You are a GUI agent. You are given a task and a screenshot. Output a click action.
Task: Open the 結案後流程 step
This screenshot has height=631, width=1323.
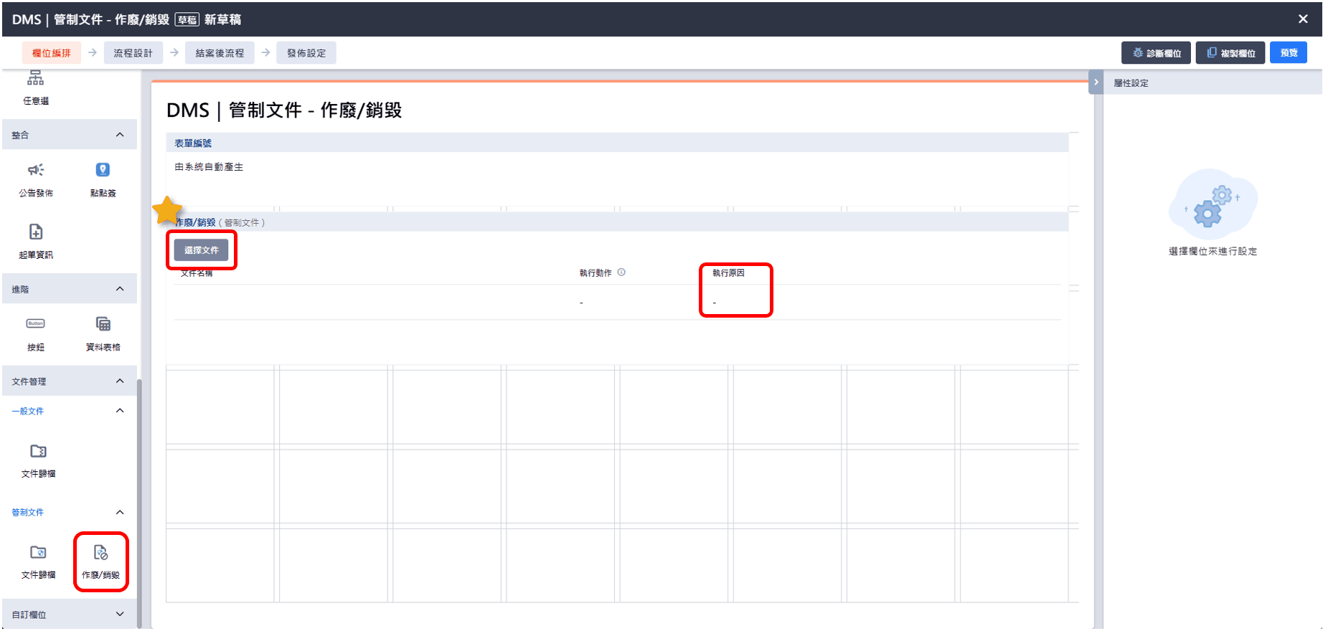[x=220, y=53]
